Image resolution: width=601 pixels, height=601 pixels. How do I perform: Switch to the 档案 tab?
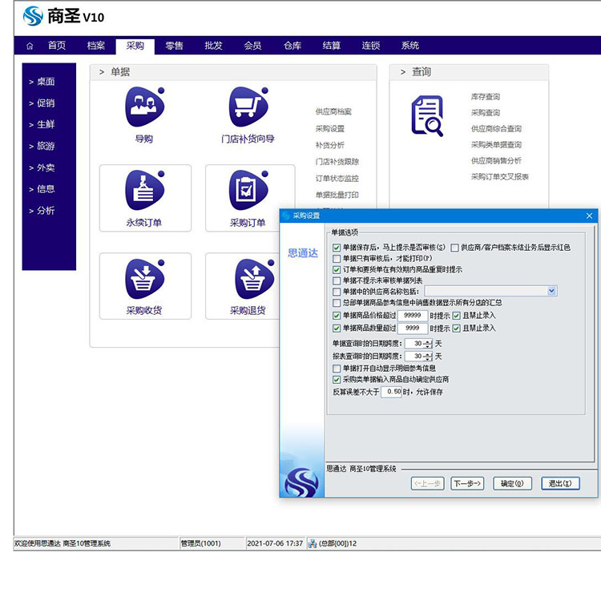pos(96,46)
